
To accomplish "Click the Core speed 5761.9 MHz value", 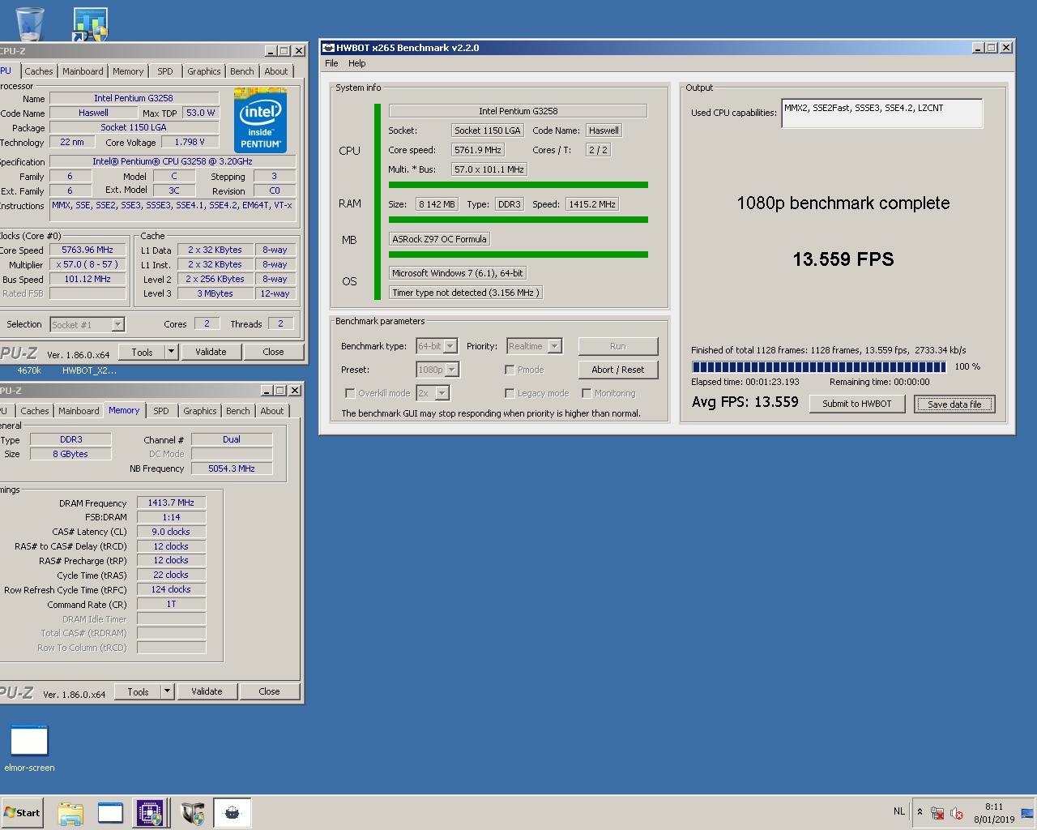I will click(x=478, y=150).
